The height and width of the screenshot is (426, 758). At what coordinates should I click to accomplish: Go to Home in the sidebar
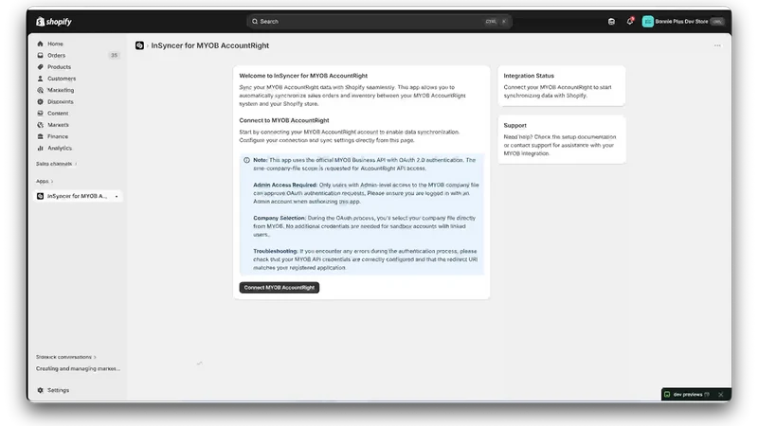55,44
